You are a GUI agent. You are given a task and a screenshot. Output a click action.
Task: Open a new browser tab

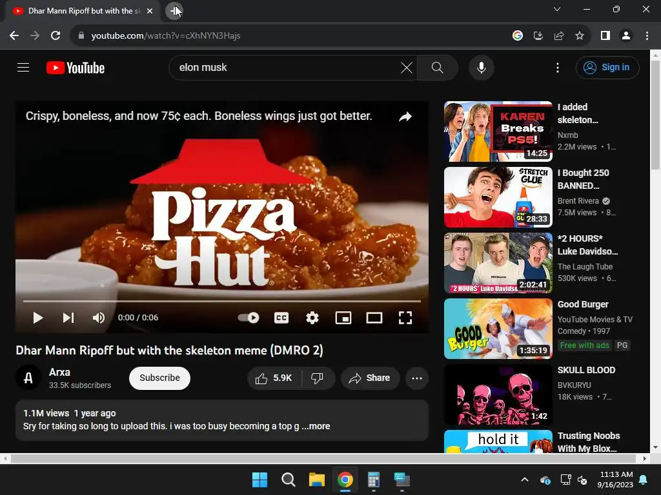(x=174, y=10)
